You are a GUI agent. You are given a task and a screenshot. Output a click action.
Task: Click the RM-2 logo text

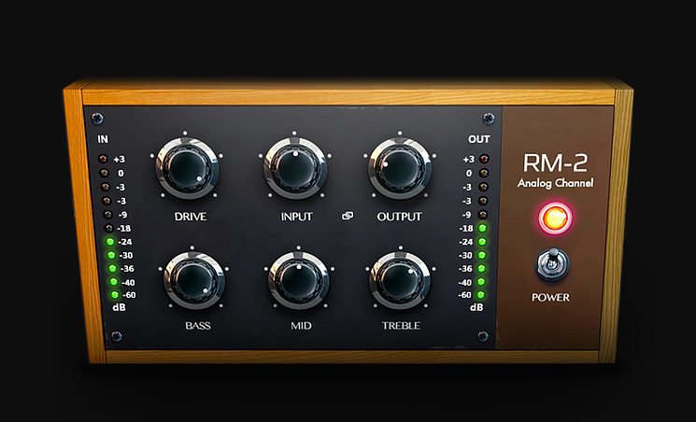point(555,162)
